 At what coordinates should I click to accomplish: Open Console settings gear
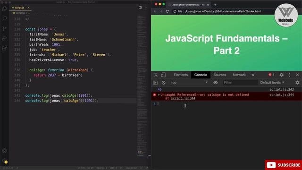click(297, 83)
